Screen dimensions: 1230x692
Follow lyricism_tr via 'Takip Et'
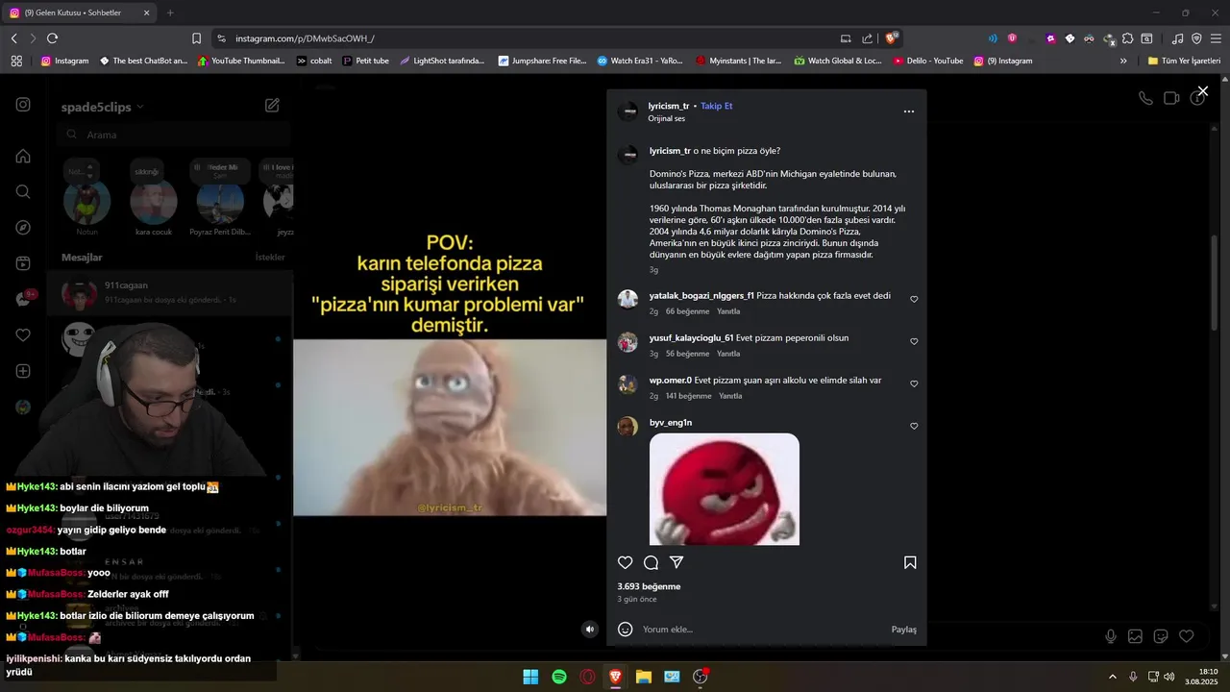717,106
